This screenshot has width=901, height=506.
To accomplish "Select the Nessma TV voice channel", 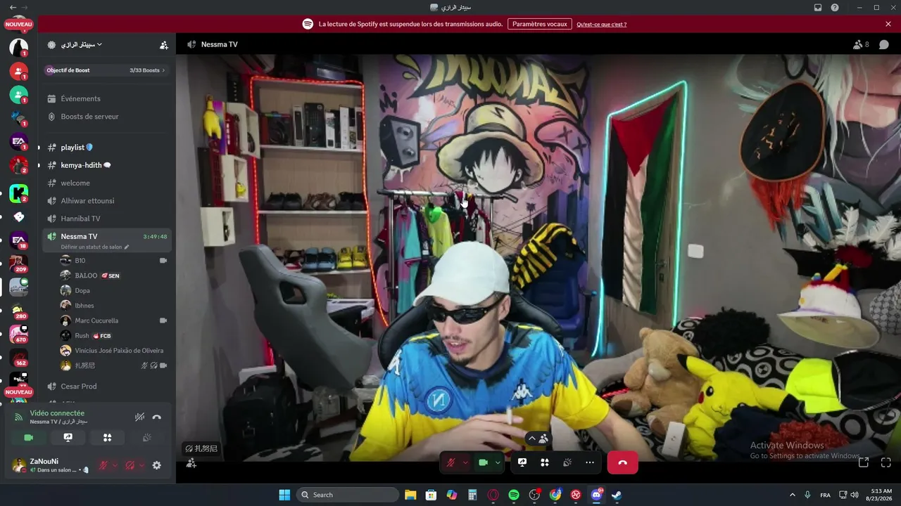I will tap(107, 237).
